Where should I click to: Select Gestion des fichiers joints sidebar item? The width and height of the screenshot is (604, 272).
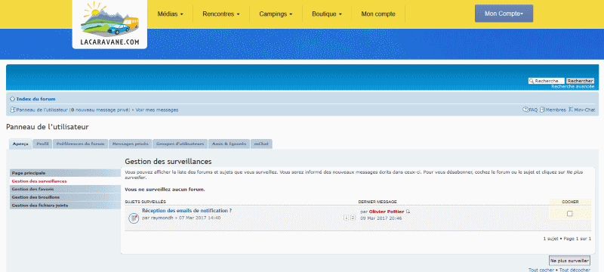coord(65,206)
